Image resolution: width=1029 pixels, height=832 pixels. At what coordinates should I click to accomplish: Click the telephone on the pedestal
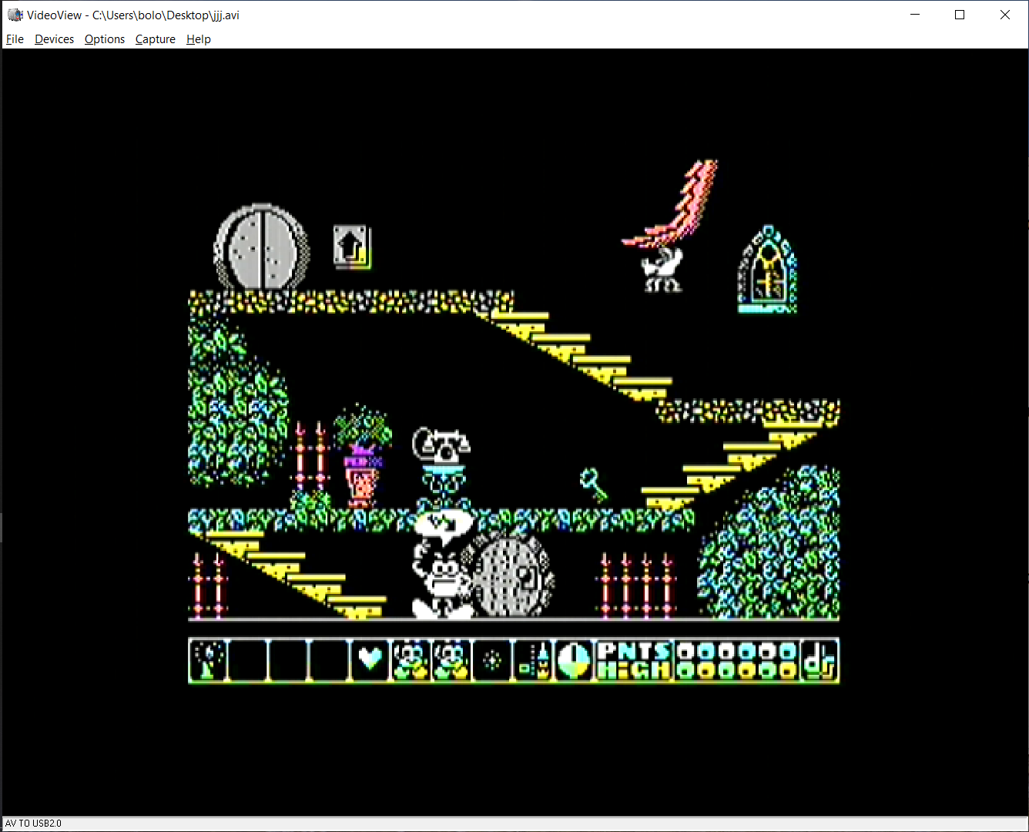[441, 447]
